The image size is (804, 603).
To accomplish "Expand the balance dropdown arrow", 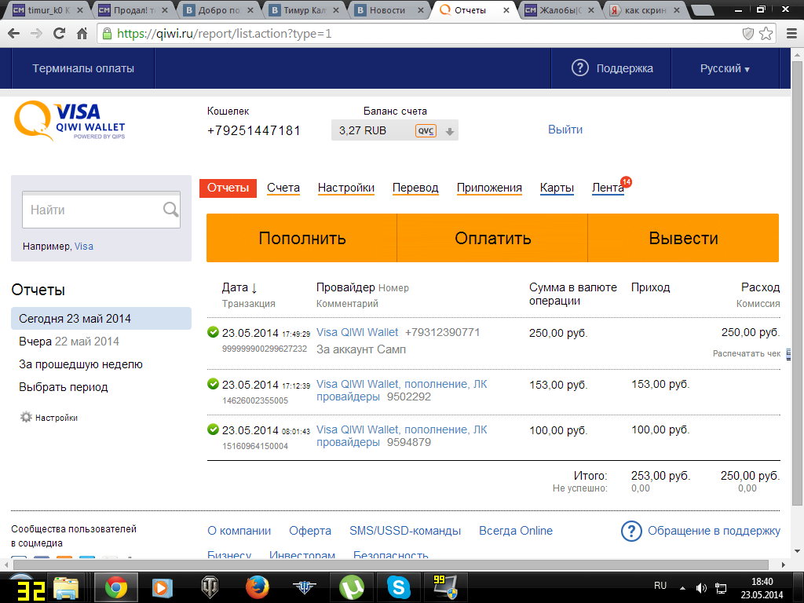I will point(450,131).
